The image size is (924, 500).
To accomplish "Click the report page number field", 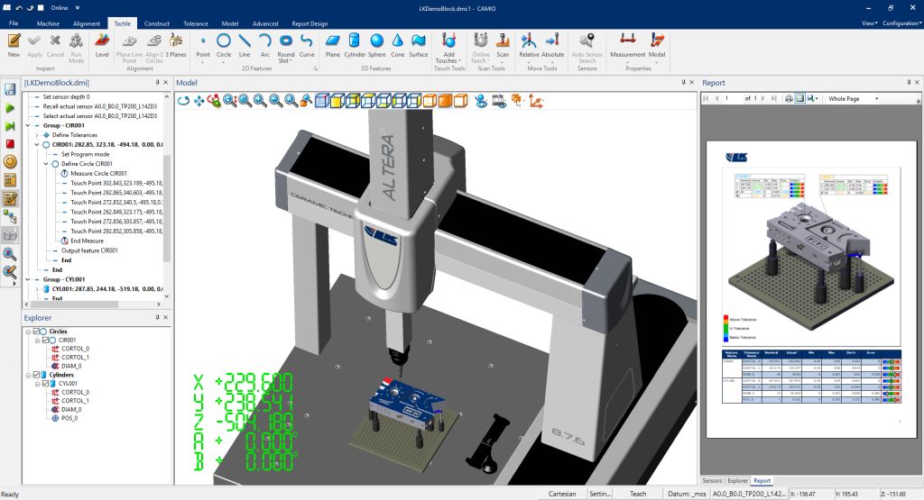I will point(732,98).
